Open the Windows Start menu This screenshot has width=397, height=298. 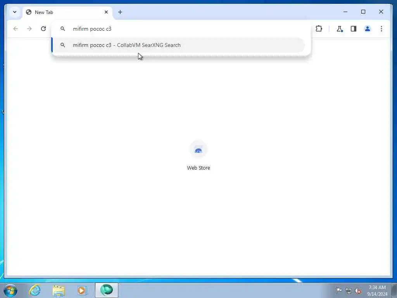click(x=10, y=290)
